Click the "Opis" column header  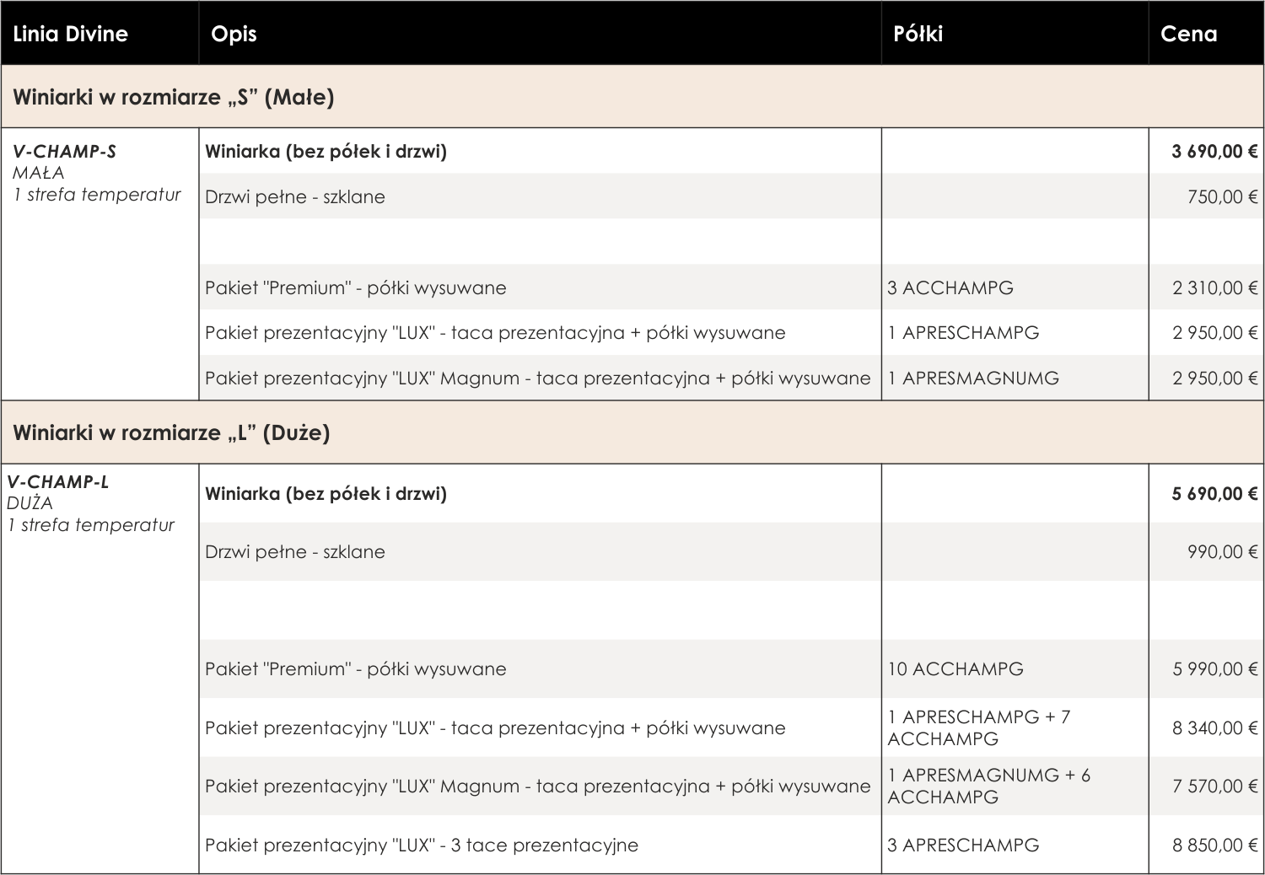coord(234,34)
